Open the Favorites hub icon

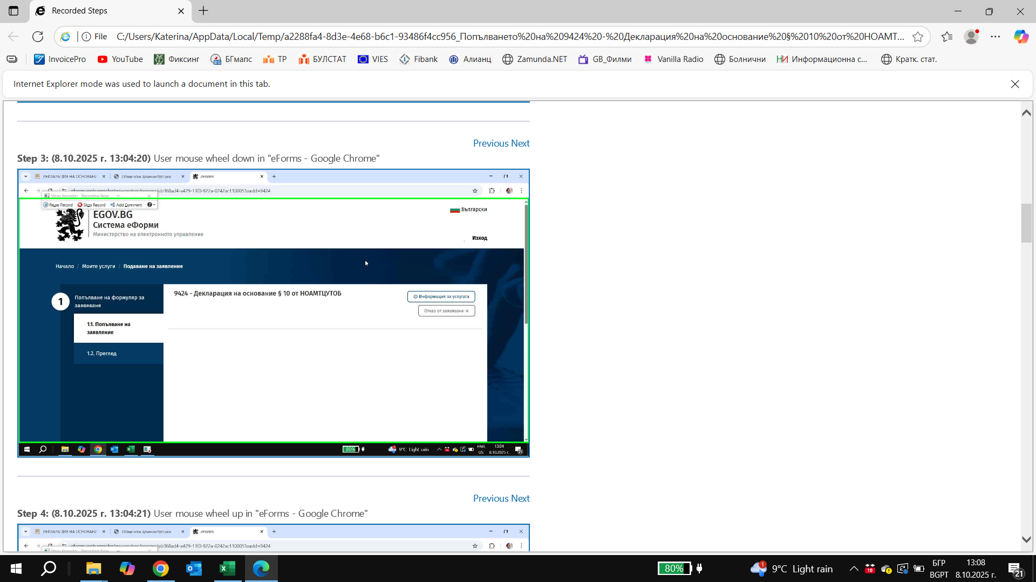[947, 37]
